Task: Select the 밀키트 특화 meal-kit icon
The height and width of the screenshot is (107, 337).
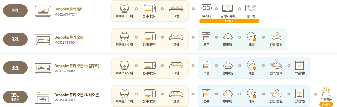Action: point(227,8)
